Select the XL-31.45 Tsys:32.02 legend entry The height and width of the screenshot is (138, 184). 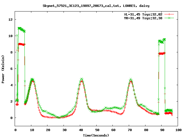click(143, 14)
